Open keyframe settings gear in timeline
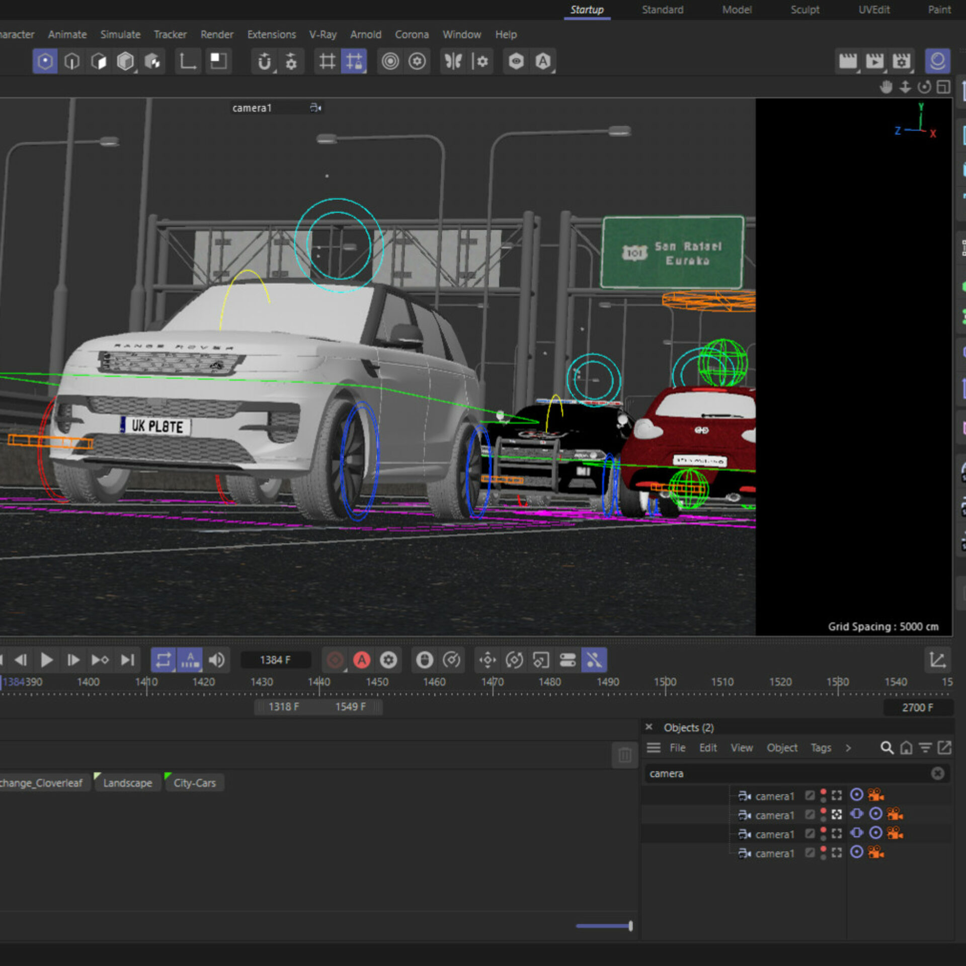Viewport: 966px width, 966px height. pos(388,660)
